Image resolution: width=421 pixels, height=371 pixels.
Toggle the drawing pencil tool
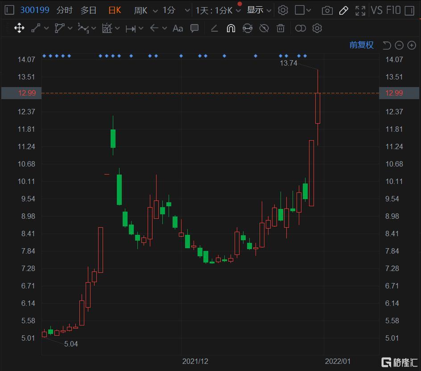(344, 10)
